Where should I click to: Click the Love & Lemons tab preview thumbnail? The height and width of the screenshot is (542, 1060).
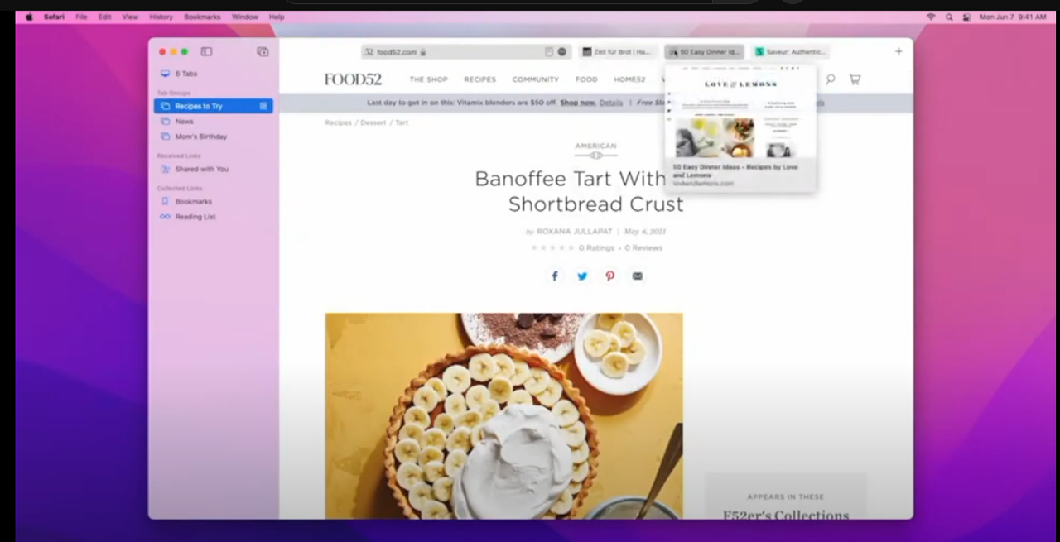click(740, 111)
